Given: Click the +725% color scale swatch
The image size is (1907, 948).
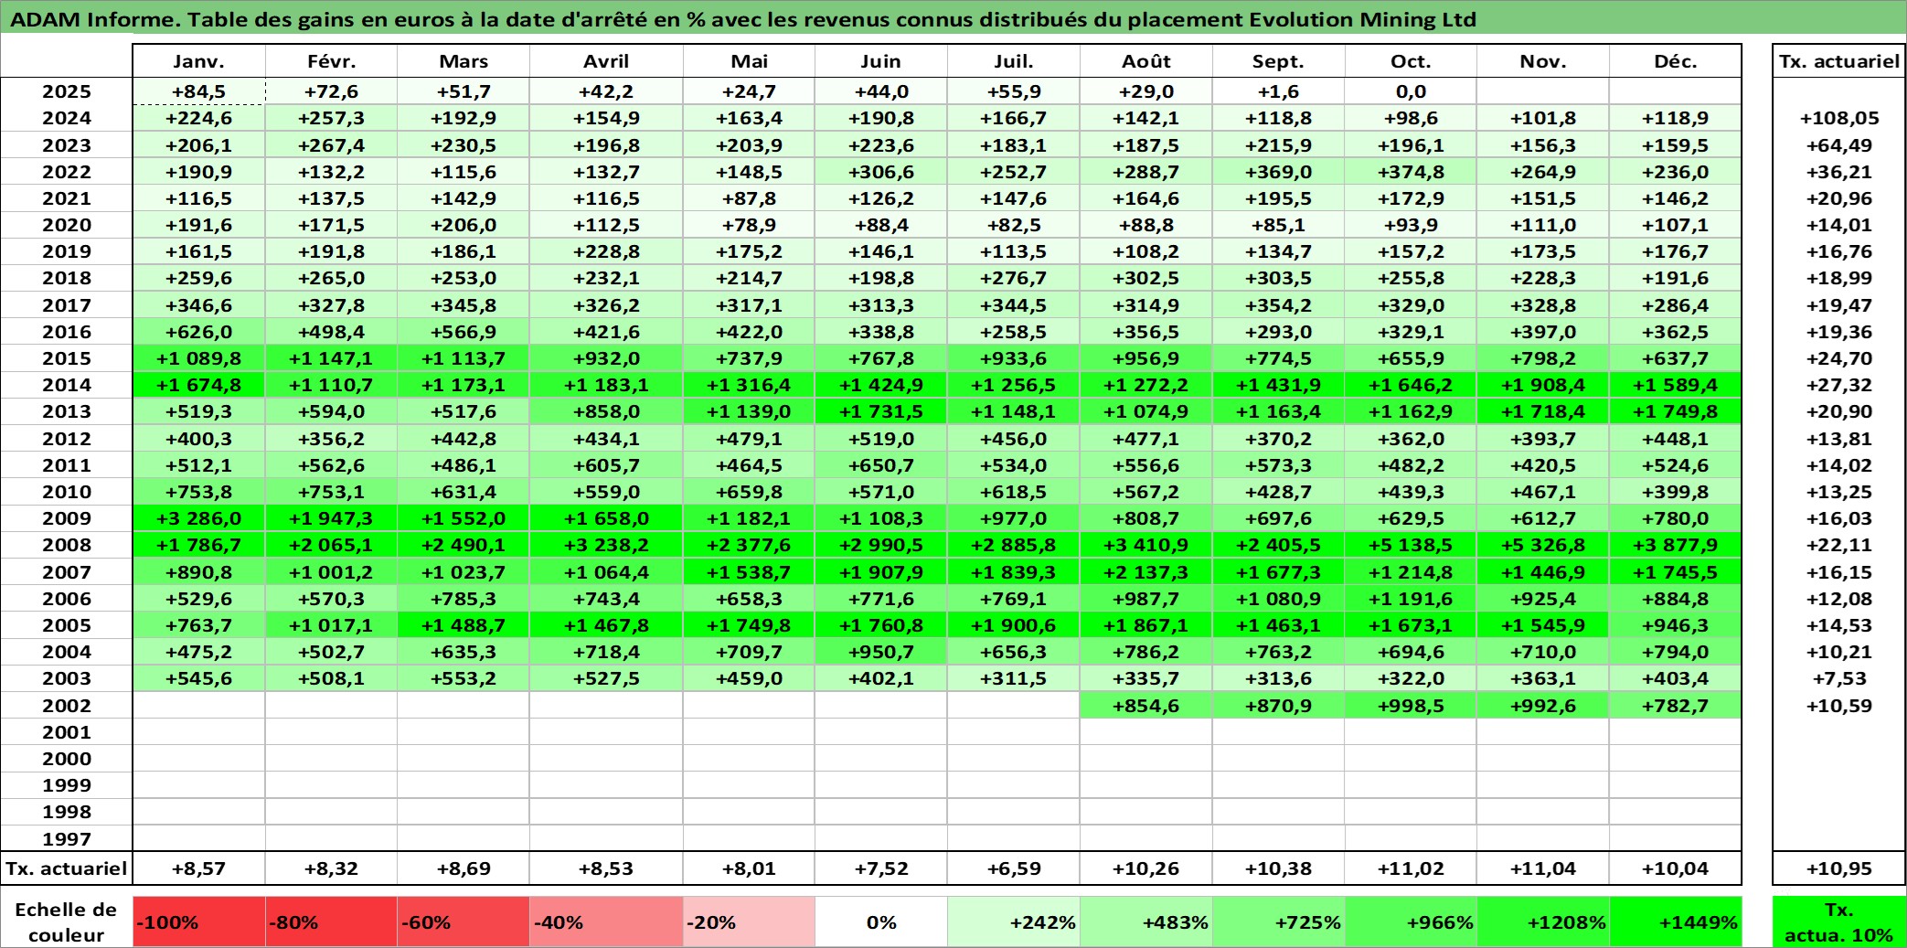Looking at the screenshot, I should 1278,921.
